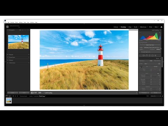This screenshot has width=168, height=126.
Task: Collapse the Navigator panel
Action: [8, 30]
